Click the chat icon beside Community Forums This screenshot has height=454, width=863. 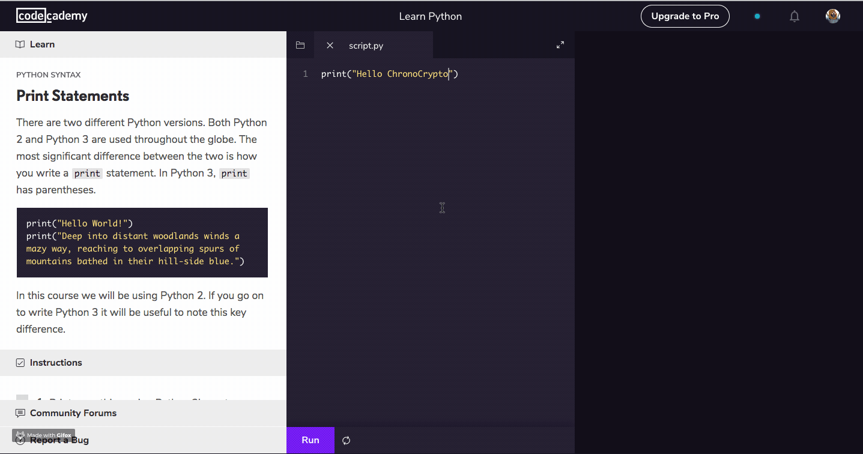(20, 413)
